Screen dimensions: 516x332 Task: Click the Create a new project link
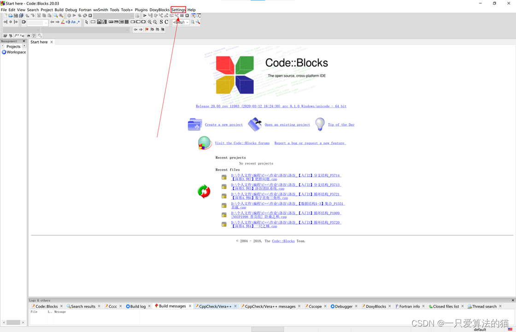[223, 125]
